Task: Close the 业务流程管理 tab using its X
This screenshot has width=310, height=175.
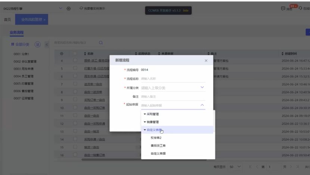Action: coord(45,20)
